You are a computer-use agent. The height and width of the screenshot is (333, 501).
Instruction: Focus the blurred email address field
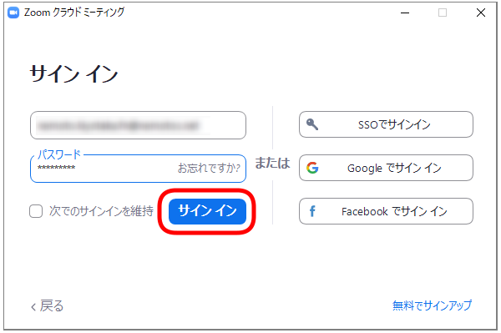click(138, 125)
